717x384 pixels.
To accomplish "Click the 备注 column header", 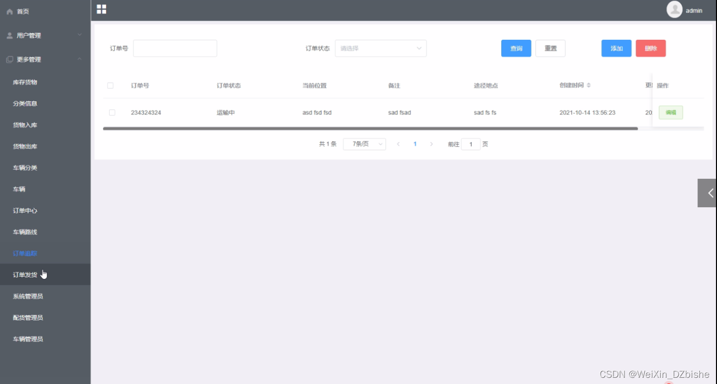I will pyautogui.click(x=394, y=86).
